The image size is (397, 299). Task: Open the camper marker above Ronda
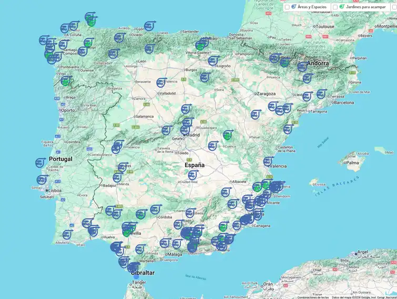coord(140,249)
